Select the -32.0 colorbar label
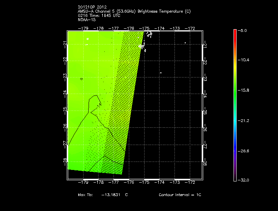 244,180
